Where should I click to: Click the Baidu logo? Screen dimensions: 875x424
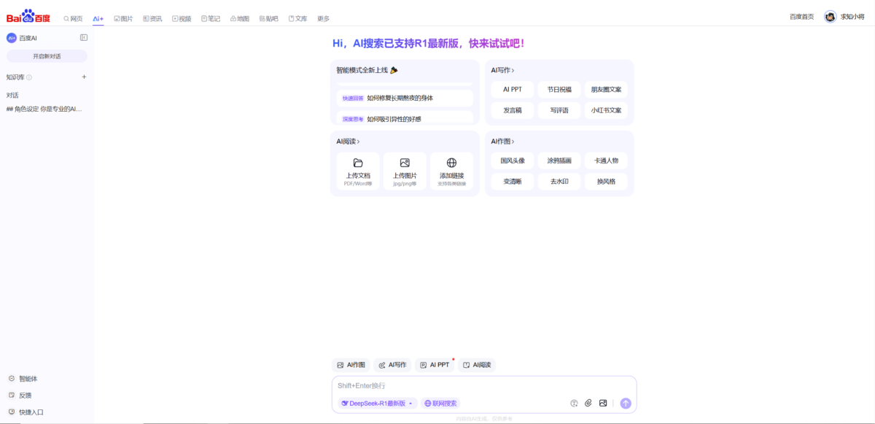point(28,17)
